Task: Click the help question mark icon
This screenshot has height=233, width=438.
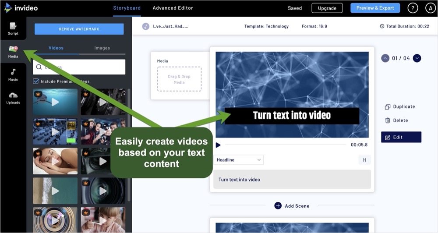Action: (413, 8)
